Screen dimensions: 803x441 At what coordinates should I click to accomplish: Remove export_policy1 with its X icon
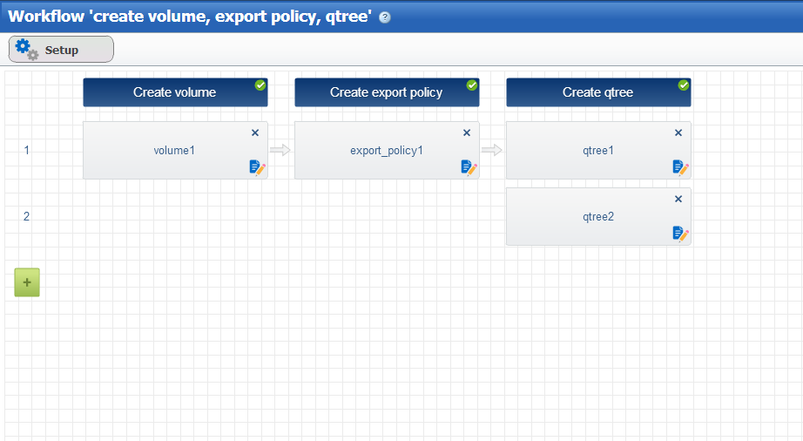[x=467, y=132]
